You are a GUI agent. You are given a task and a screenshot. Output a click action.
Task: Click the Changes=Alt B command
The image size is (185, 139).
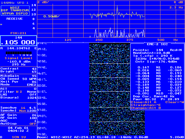(x=146, y=108)
